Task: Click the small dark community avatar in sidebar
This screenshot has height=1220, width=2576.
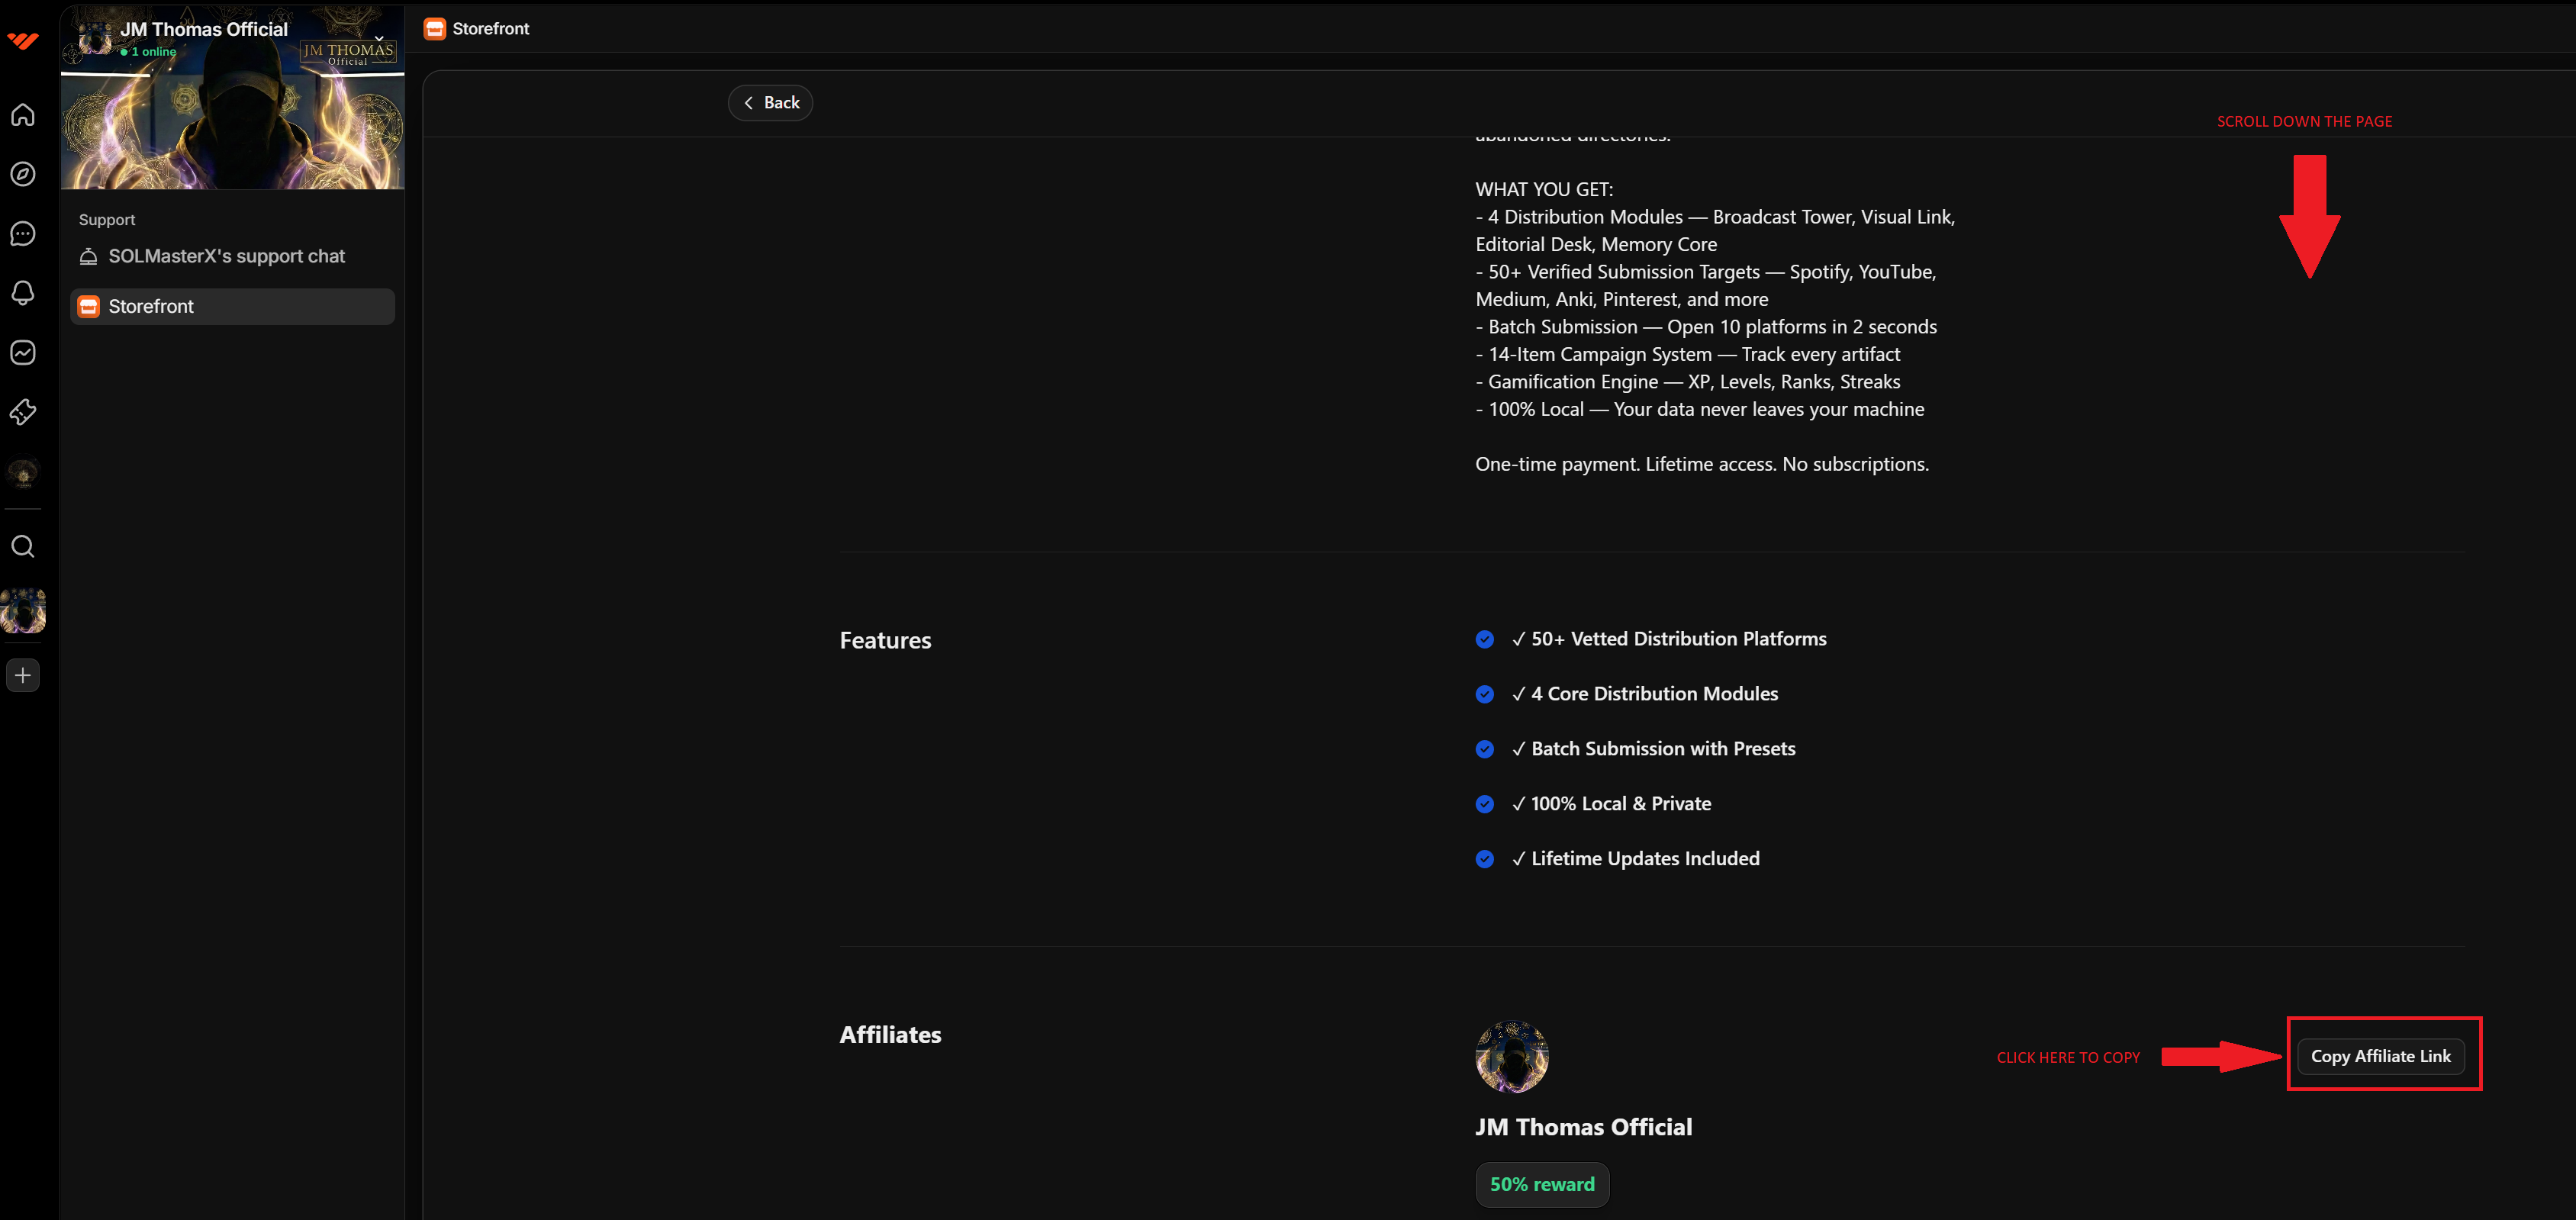Action: pyautogui.click(x=23, y=473)
